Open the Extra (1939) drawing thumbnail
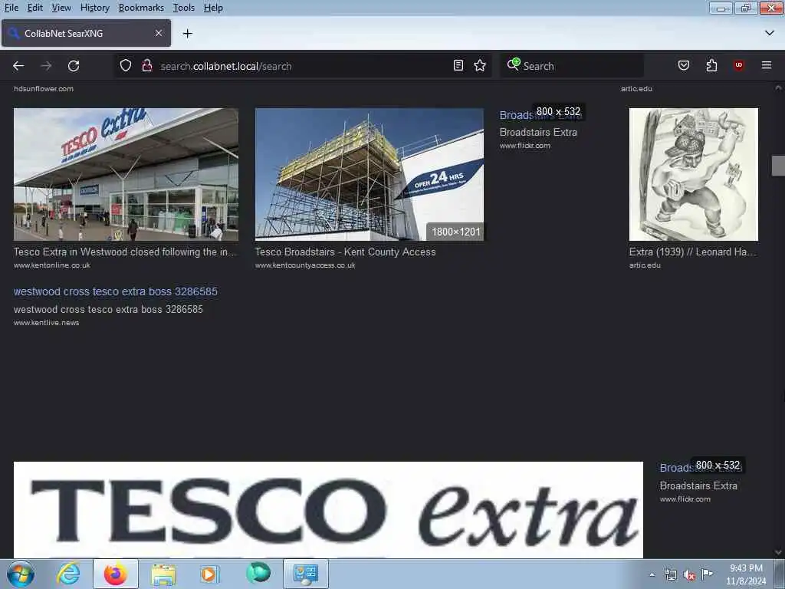This screenshot has width=785, height=589. coord(693,174)
